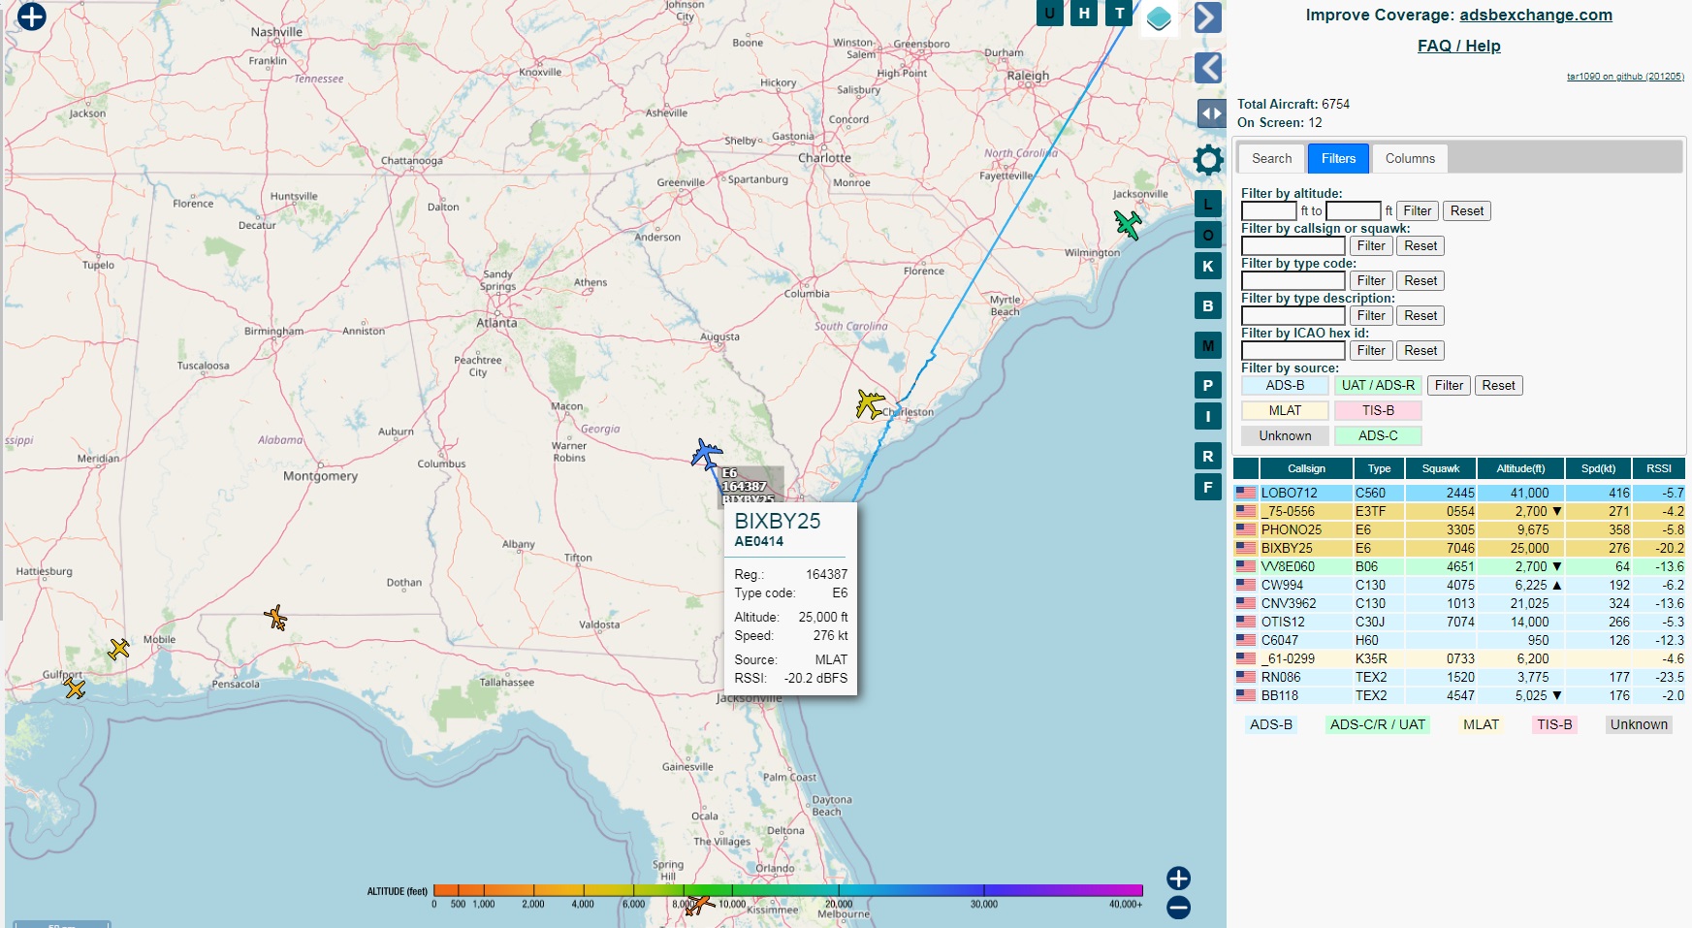Click the right-arrow sidebar expand button
Image resolution: width=1692 pixels, height=928 pixels.
1207,17
